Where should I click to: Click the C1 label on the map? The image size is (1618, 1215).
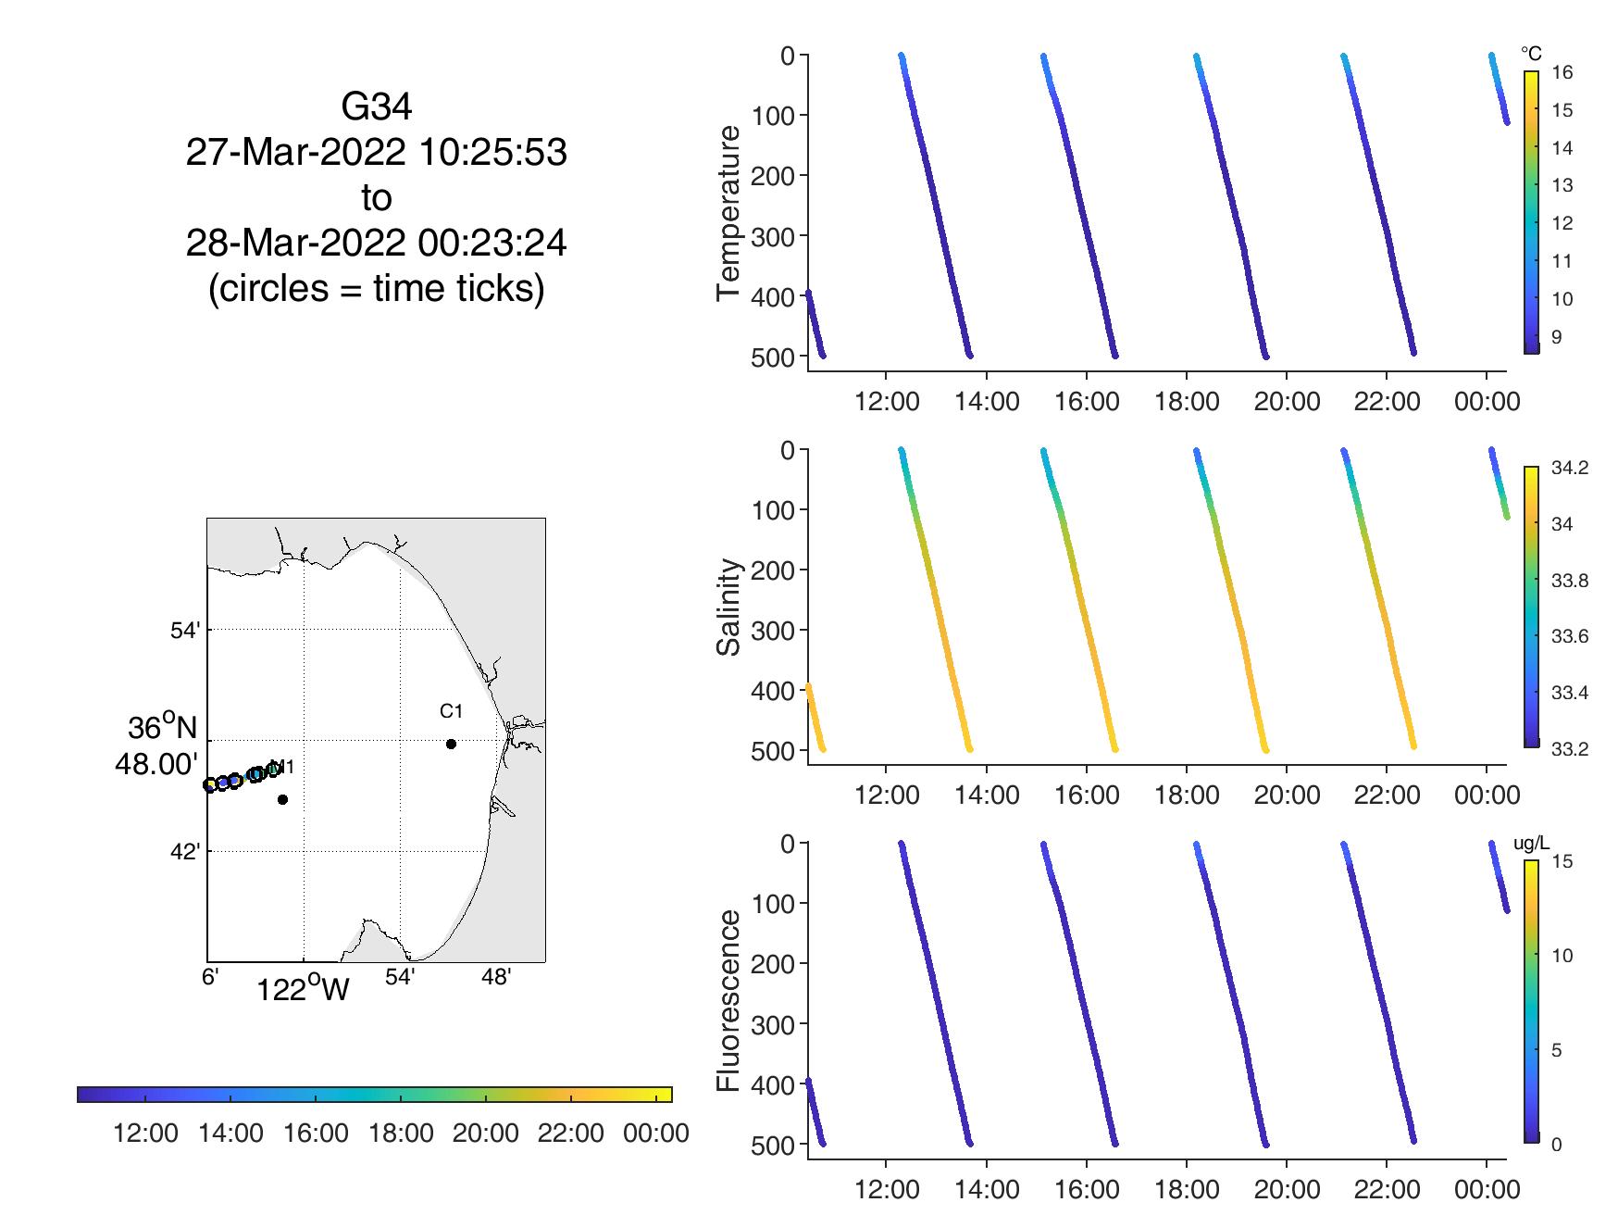451,711
